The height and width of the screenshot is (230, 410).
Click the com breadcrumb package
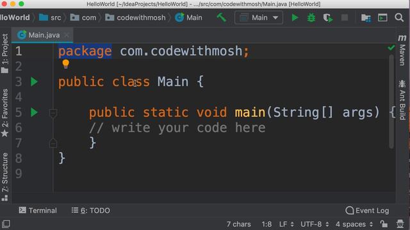tap(83, 17)
